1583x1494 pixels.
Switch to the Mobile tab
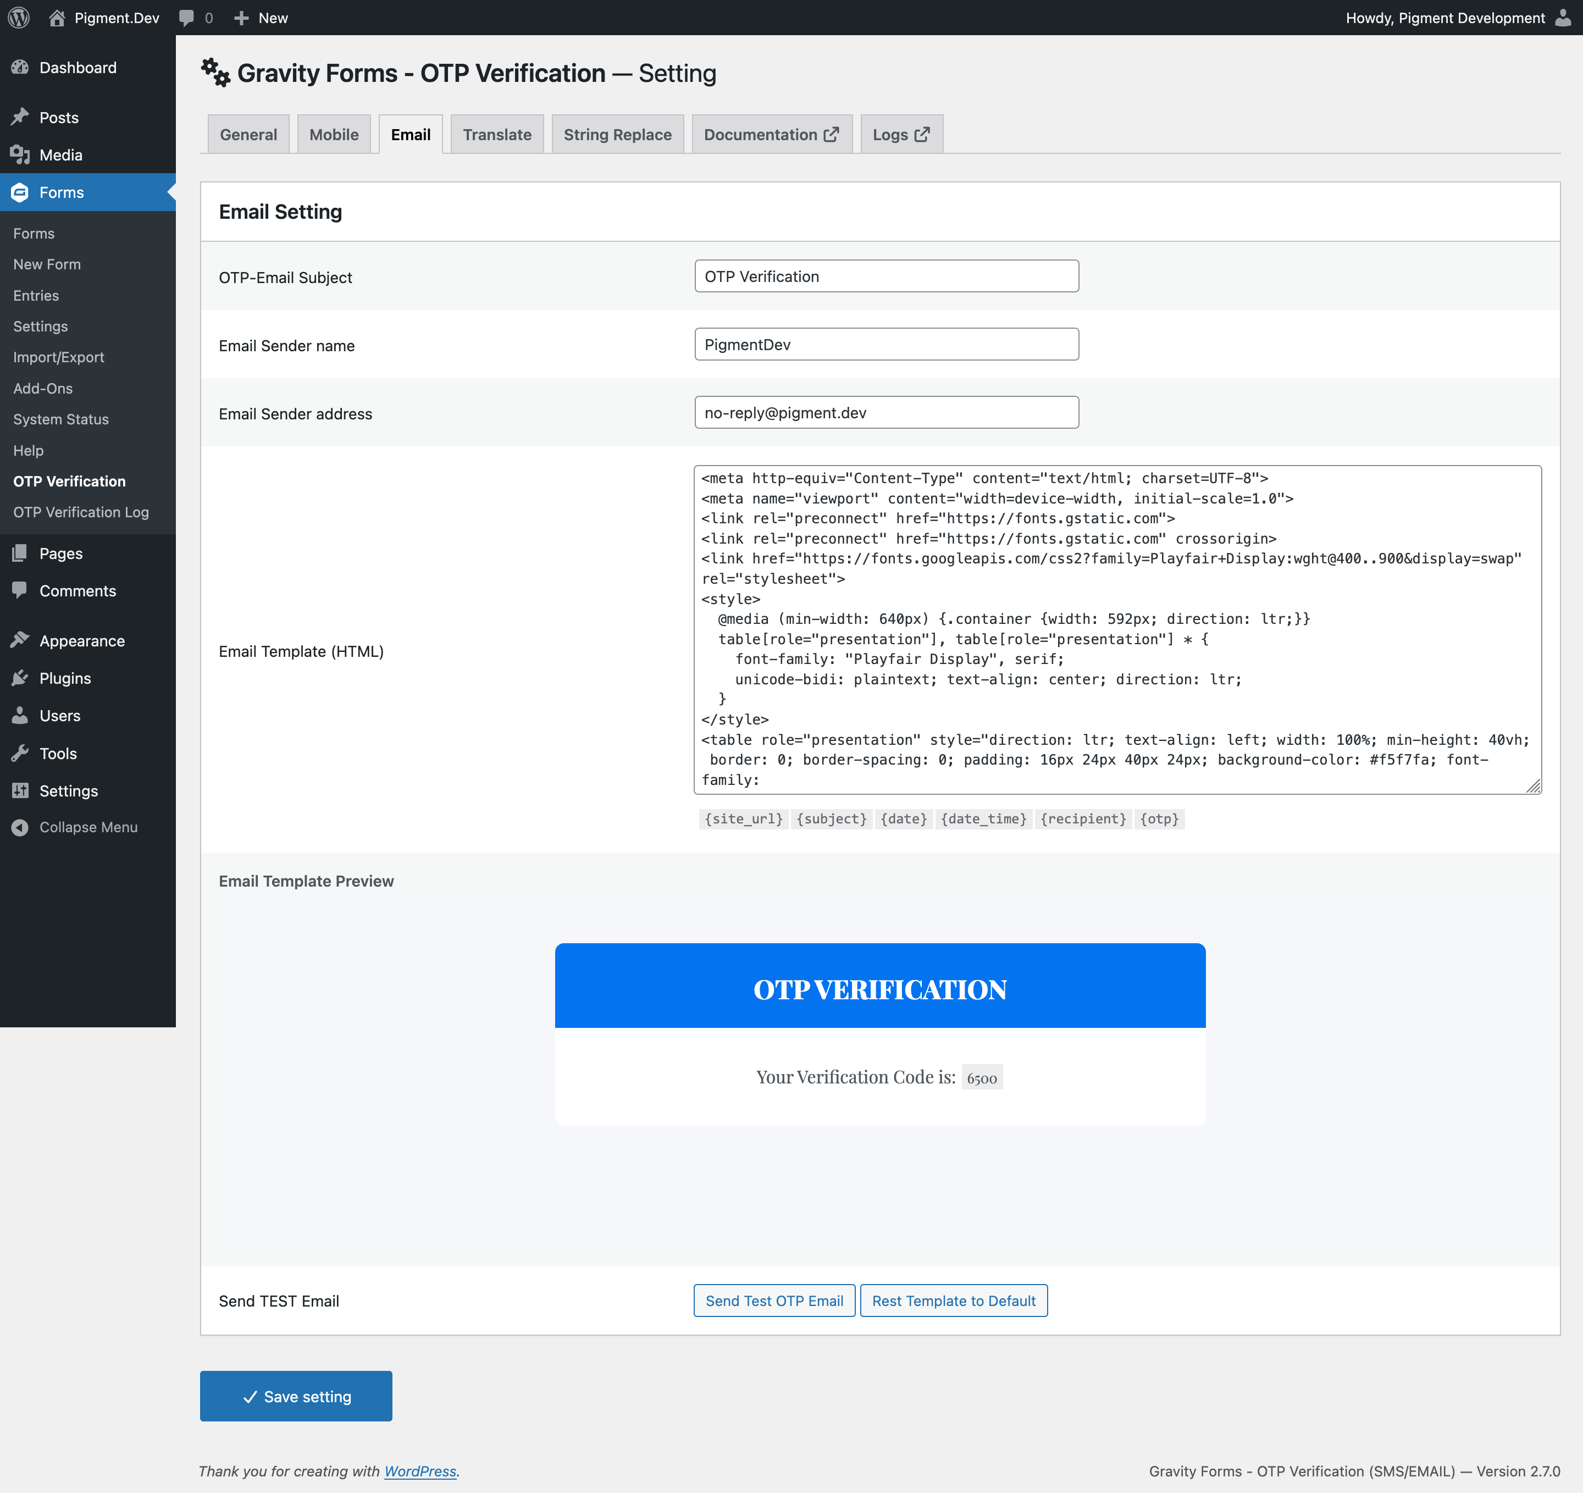(334, 134)
